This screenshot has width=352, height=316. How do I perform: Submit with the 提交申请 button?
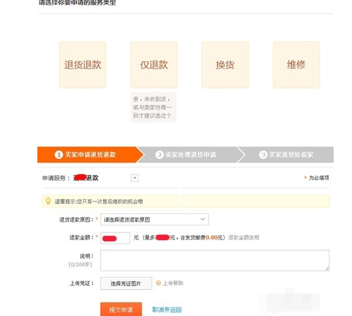[121, 309]
